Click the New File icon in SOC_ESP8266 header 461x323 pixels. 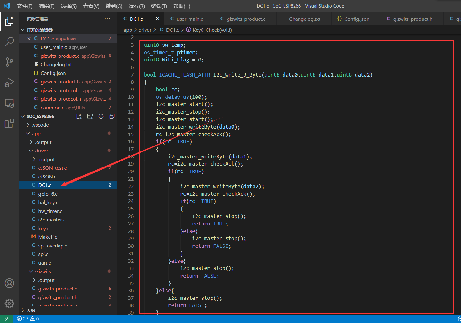click(79, 116)
